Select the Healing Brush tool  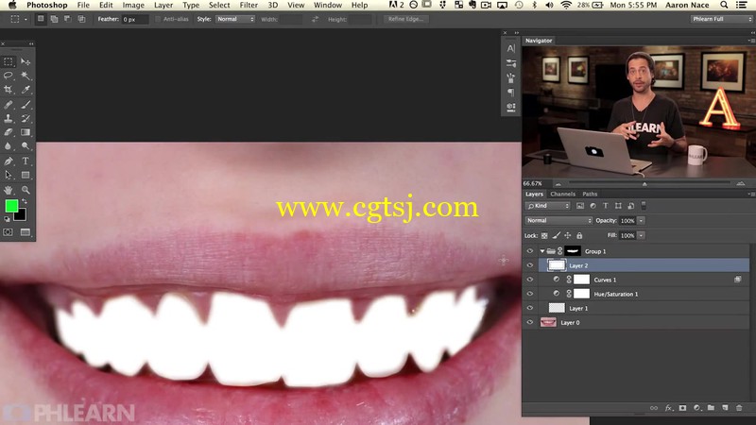(x=9, y=104)
